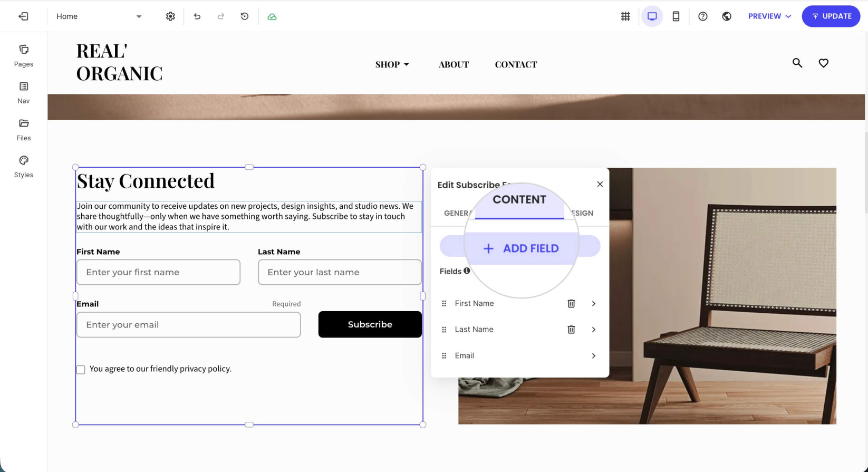Click the Add Field button
Screen dimensions: 868x472
(x=520, y=248)
